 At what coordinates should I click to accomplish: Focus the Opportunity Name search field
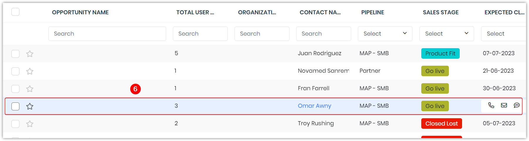tap(107, 34)
